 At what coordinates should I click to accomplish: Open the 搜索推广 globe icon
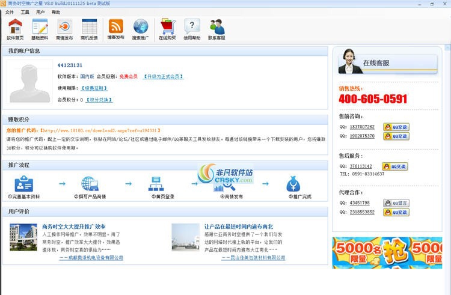pyautogui.click(x=141, y=29)
